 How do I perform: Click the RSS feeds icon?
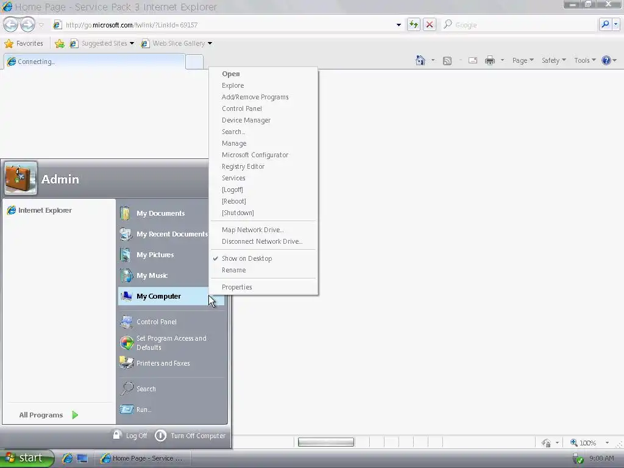[447, 60]
